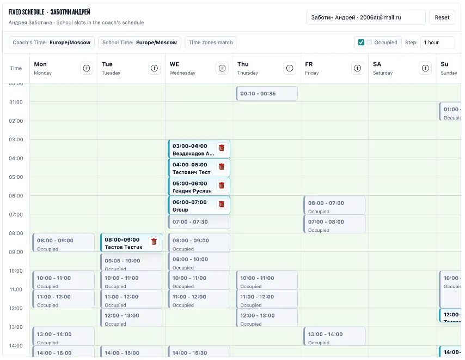Image resolution: width=465 pixels, height=360 pixels.
Task: Open Thursday 10:00 - 11:00 occupied slot
Action: click(267, 280)
